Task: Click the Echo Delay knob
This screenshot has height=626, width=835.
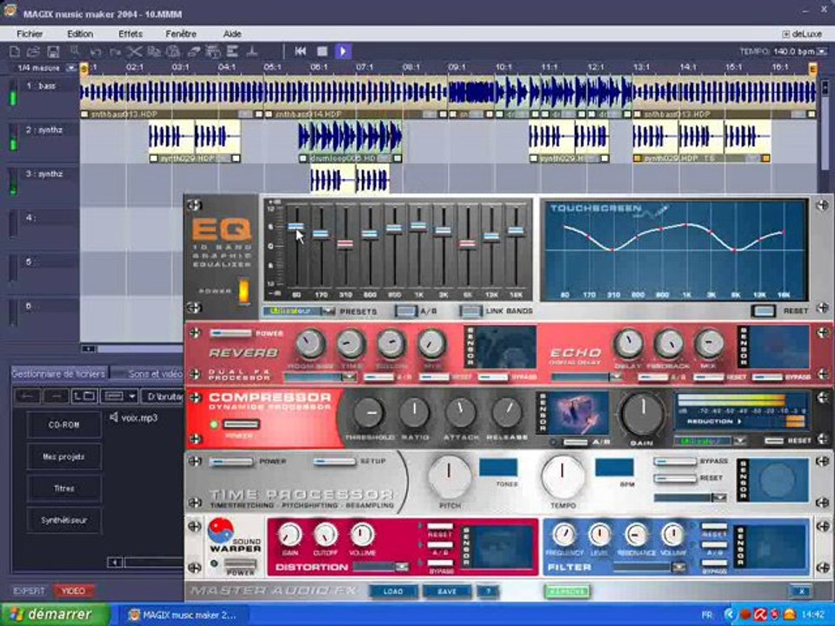Action: tap(628, 344)
